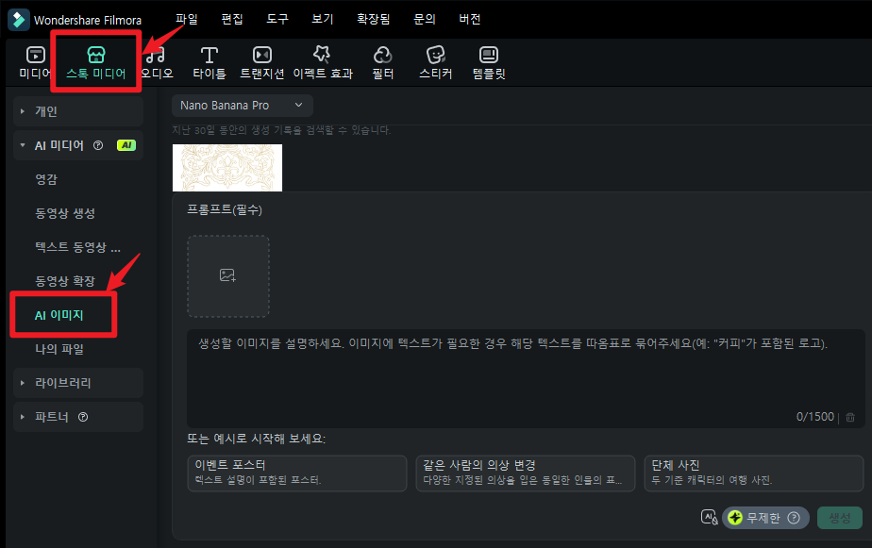Open the 필터 (Filters) icon

(382, 61)
